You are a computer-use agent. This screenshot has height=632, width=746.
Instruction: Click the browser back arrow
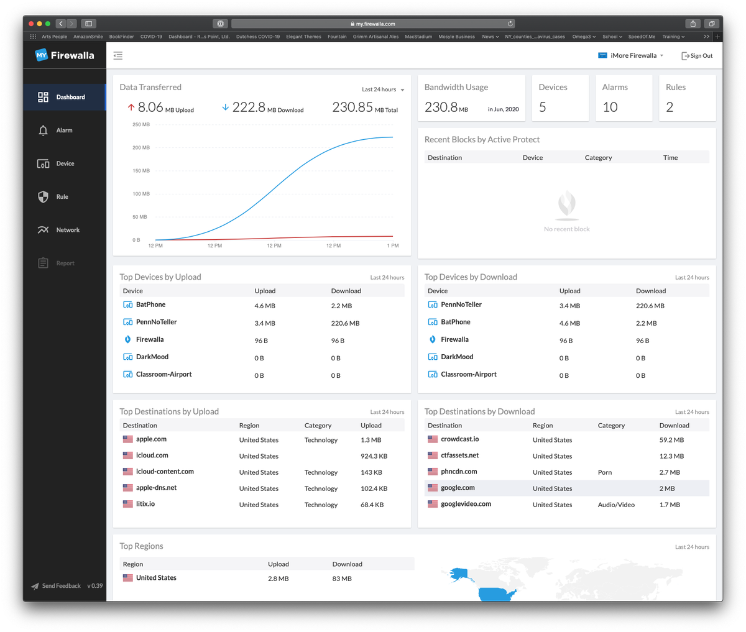pyautogui.click(x=60, y=22)
